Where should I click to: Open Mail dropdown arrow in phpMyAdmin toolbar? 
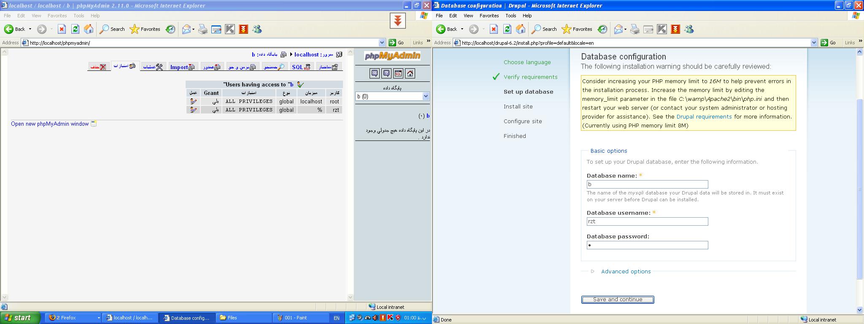[x=193, y=29]
